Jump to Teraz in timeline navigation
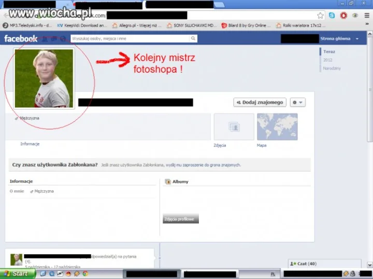This screenshot has height=279, width=373. click(x=329, y=52)
